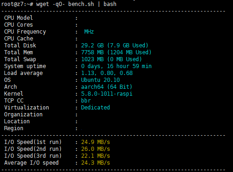
Task: Click the 'OS' label
Action: (7, 80)
